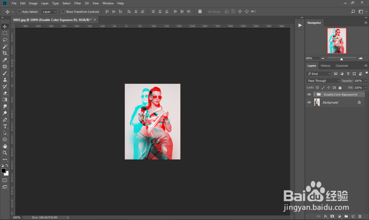The height and width of the screenshot is (220, 369).
Task: Click the Navigator preview thumbnail
Action: point(337,41)
